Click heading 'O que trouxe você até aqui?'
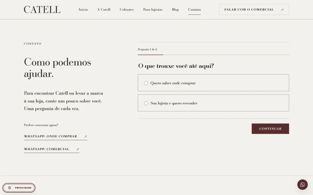This screenshot has height=195, width=313. pyautogui.click(x=176, y=66)
